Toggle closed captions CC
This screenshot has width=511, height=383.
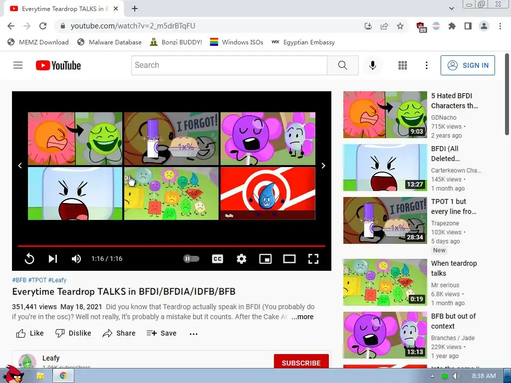coord(218,259)
